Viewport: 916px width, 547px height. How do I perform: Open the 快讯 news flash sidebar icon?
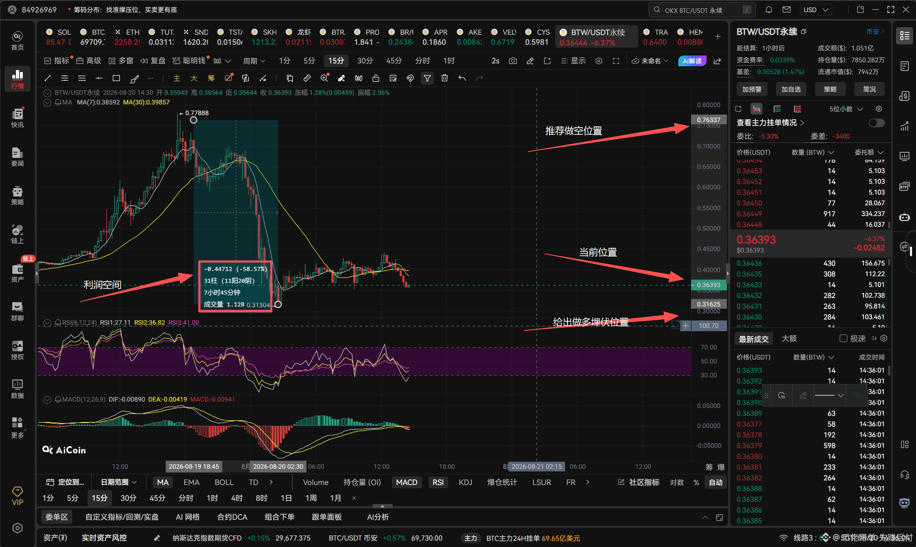click(x=17, y=117)
